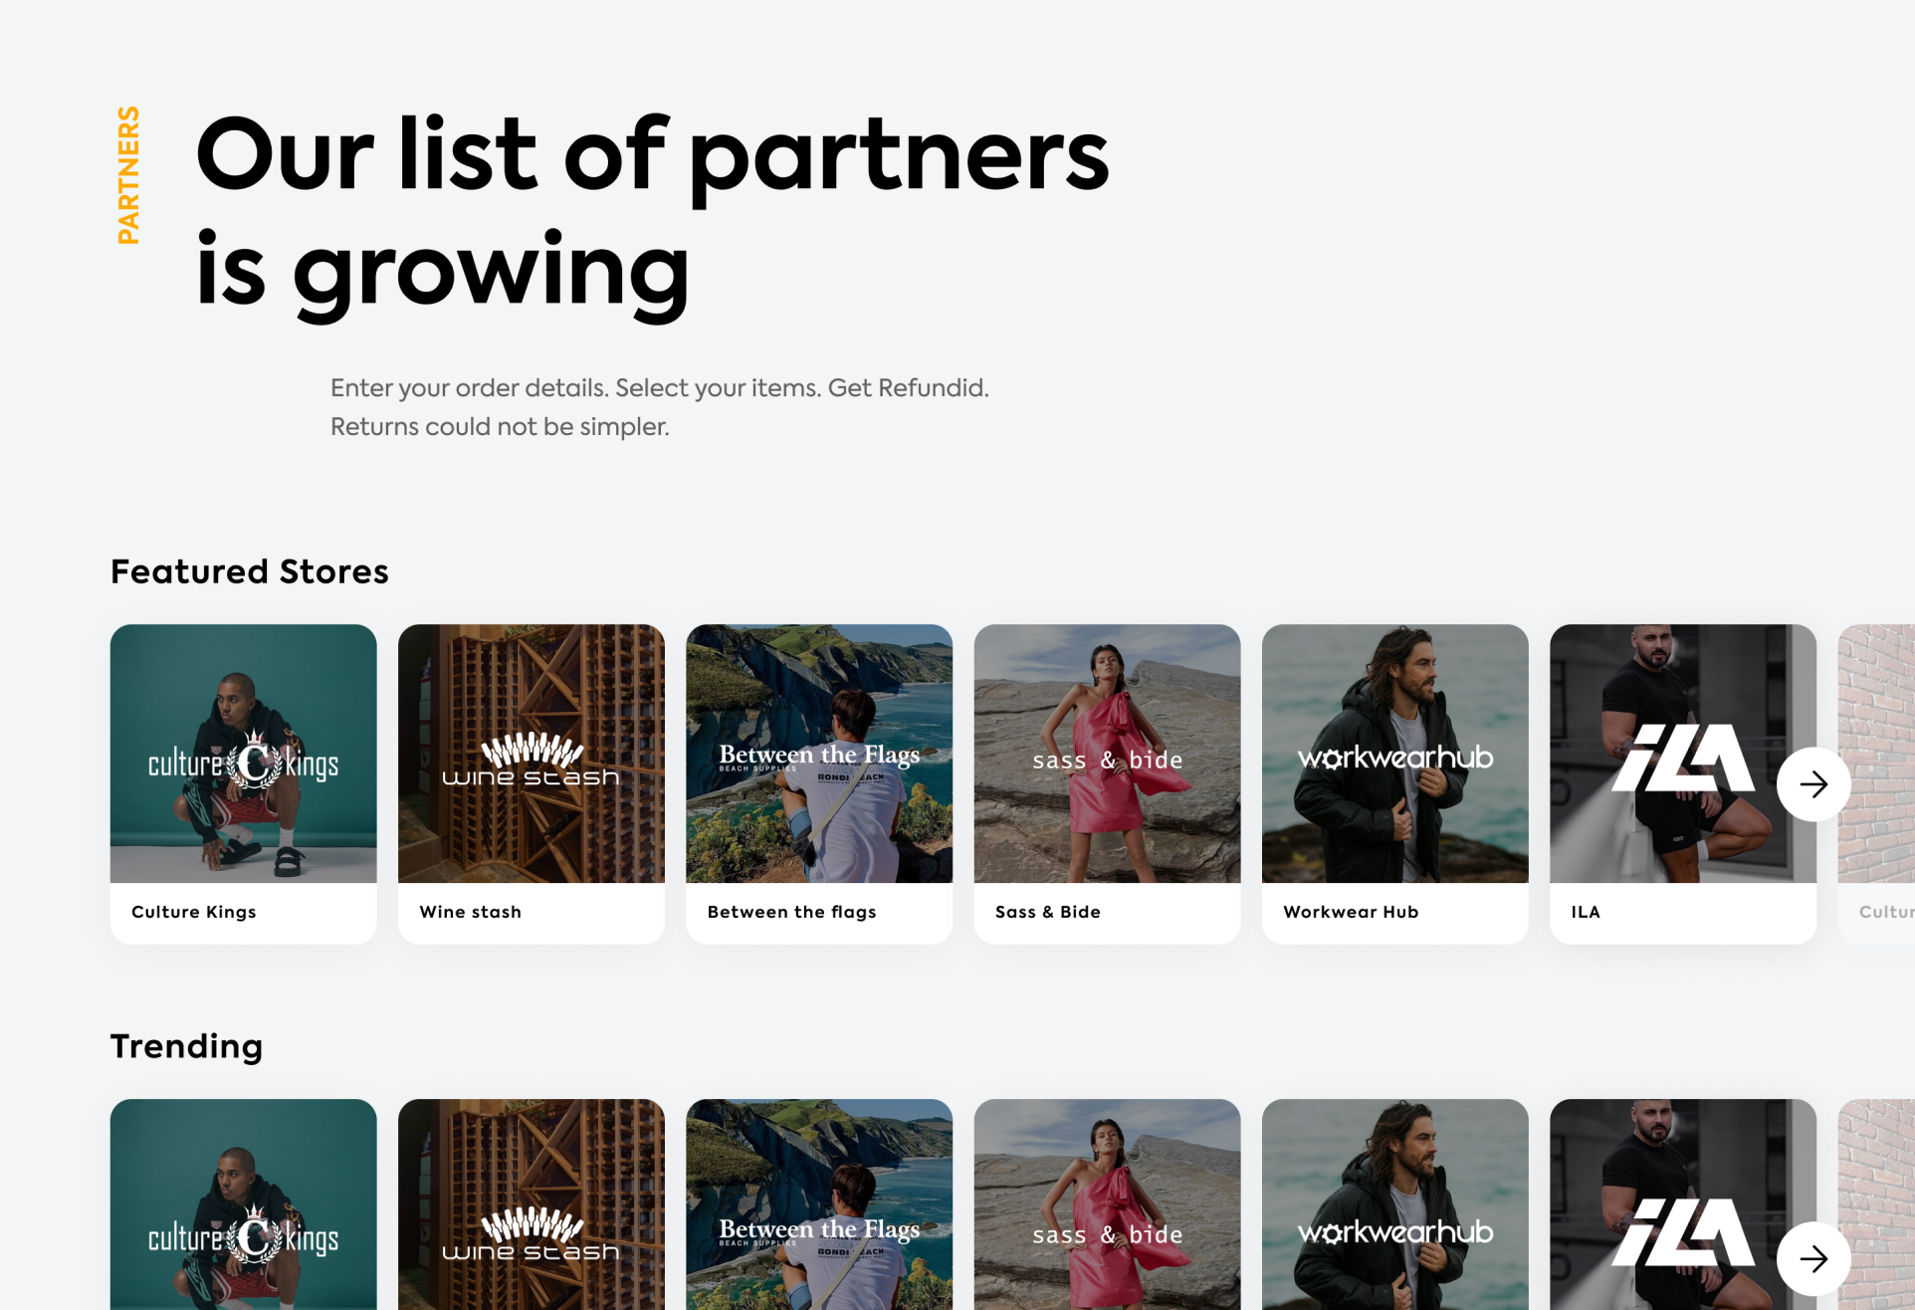The height and width of the screenshot is (1310, 1915).
Task: Open Sass & Bide card in Featured Stores
Action: [x=1107, y=784]
